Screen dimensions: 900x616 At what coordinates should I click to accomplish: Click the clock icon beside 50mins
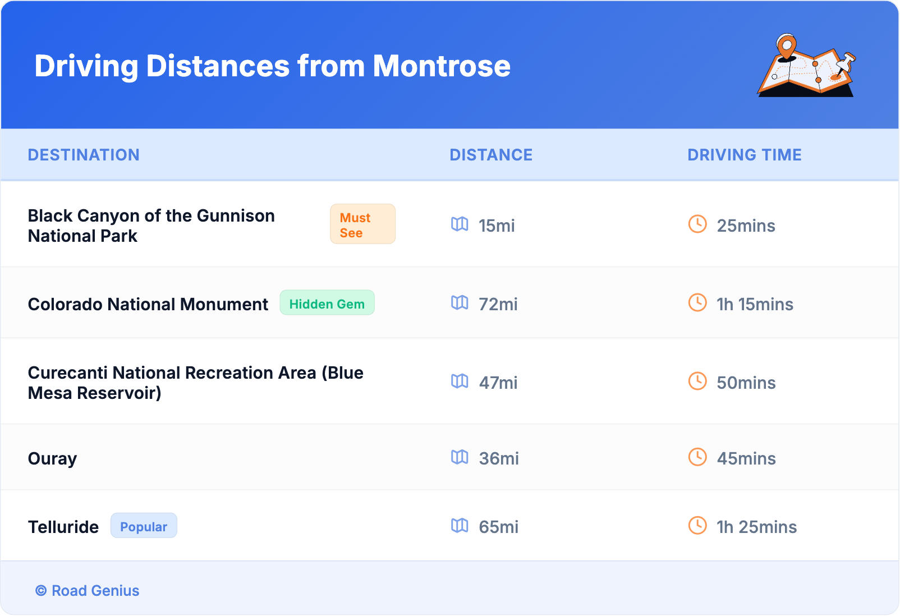tap(697, 381)
